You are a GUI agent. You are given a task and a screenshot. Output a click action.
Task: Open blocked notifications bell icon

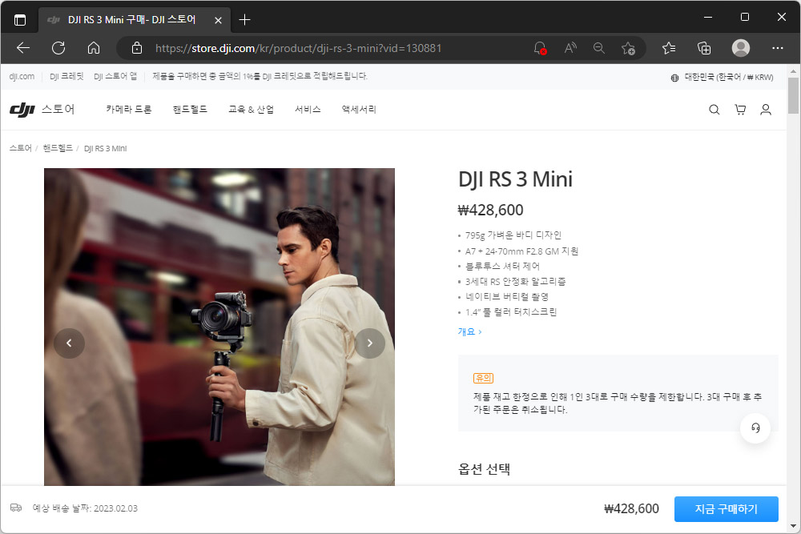tap(540, 48)
